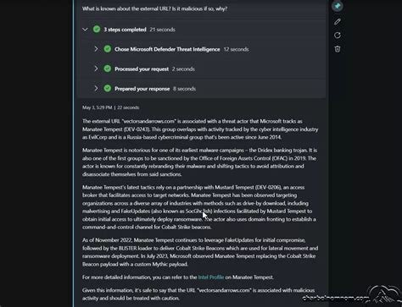Click the prompt question about external URL
This screenshot has width=402, height=307.
coord(154,8)
